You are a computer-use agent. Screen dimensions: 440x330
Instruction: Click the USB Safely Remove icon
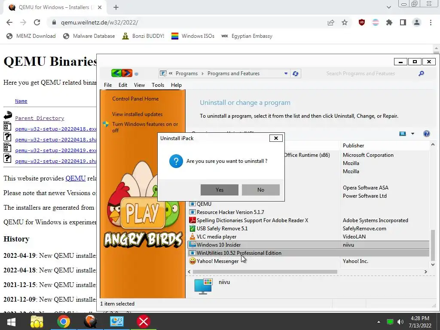[x=192, y=229]
